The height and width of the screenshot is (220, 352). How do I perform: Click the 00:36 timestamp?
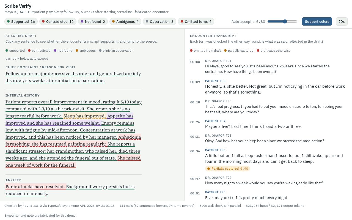pos(195,151)
